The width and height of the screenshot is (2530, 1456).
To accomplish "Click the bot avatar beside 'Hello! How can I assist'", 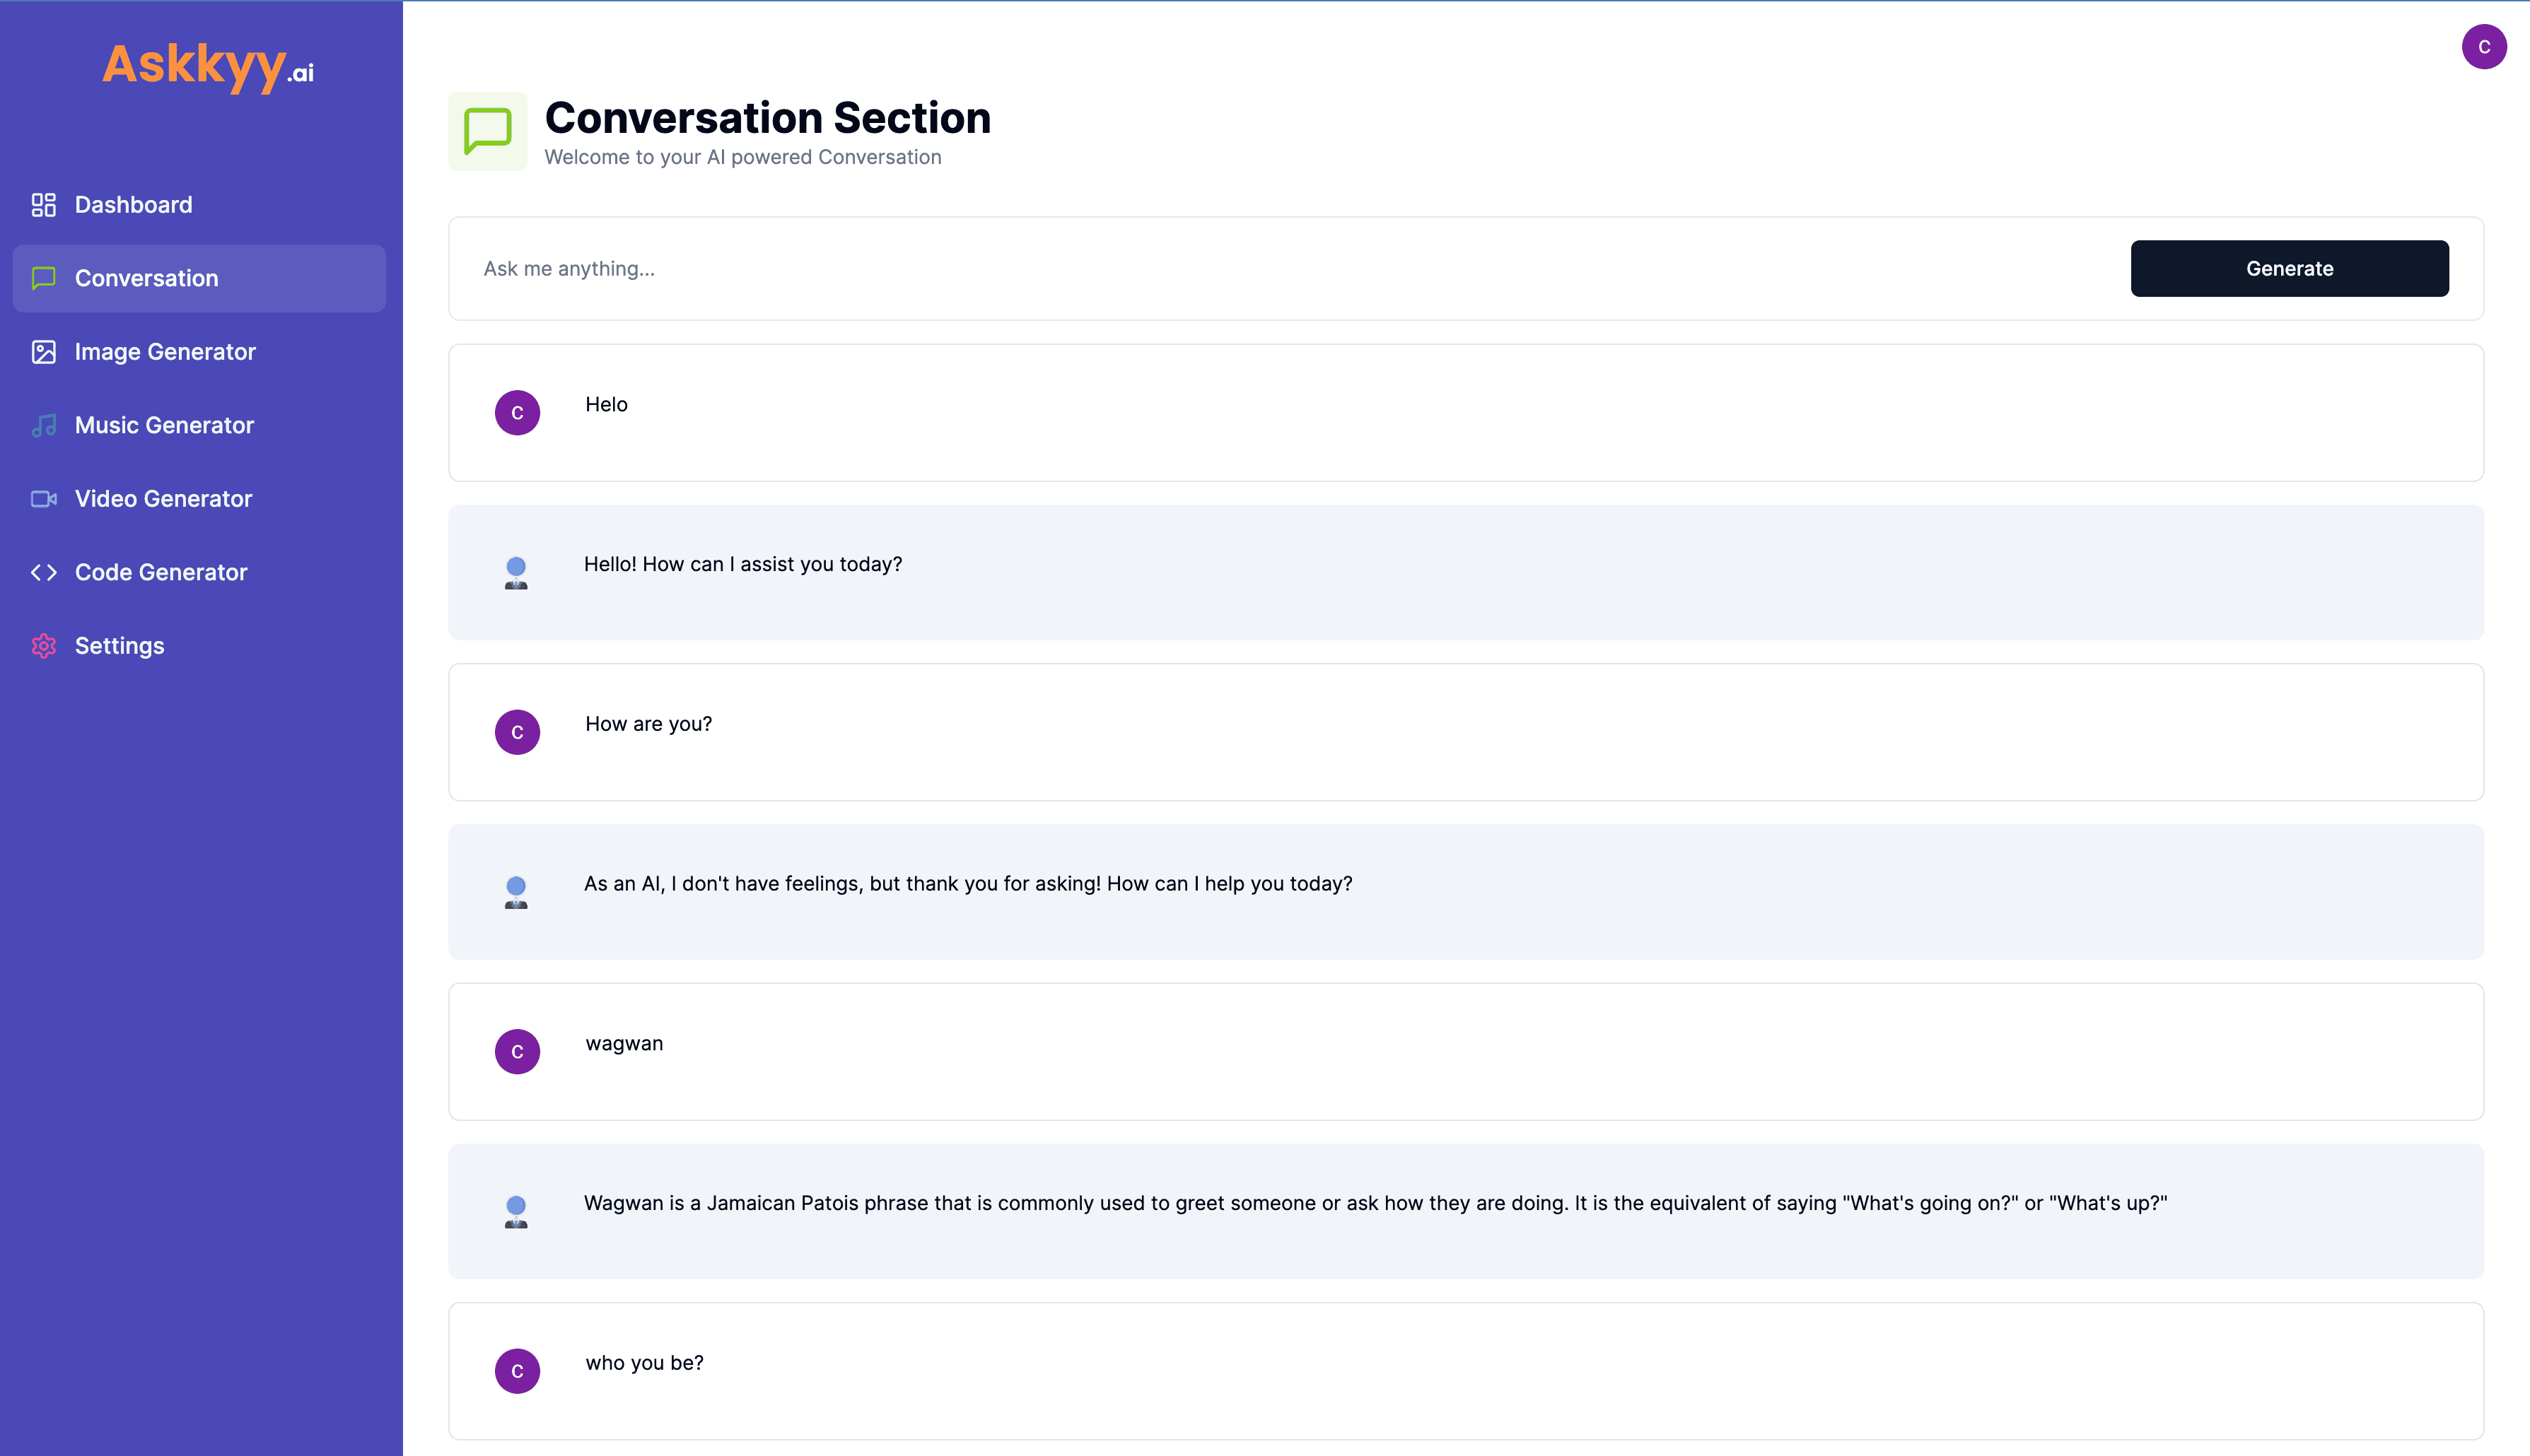I will pyautogui.click(x=516, y=572).
